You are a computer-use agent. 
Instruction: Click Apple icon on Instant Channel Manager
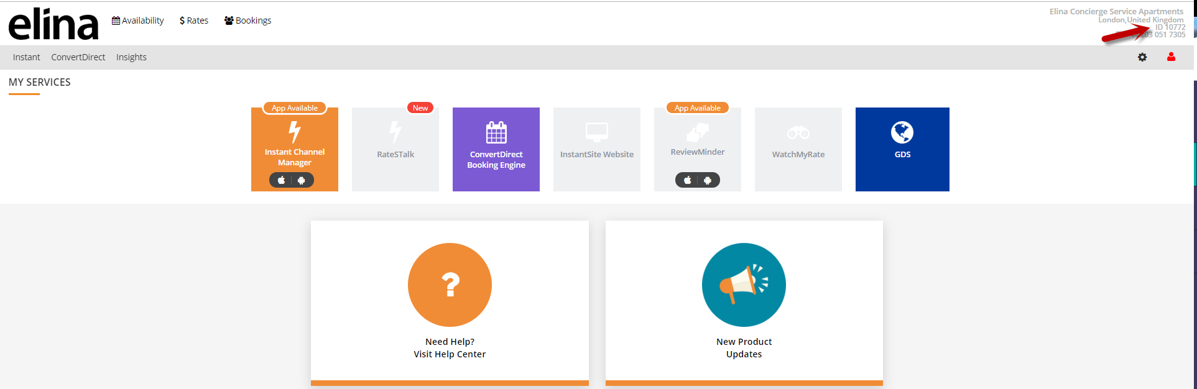[x=282, y=180]
